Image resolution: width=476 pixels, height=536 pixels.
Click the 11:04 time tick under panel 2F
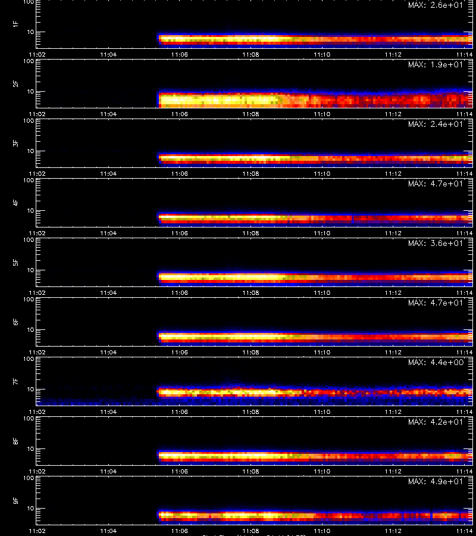[108, 114]
